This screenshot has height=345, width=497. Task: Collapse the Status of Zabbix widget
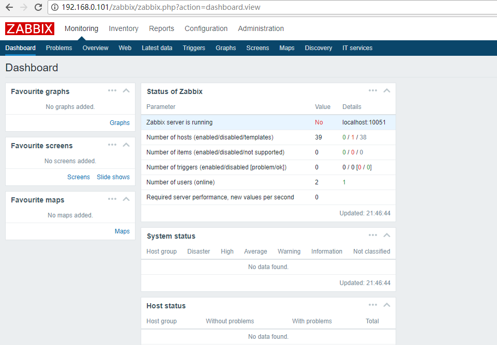[387, 90]
